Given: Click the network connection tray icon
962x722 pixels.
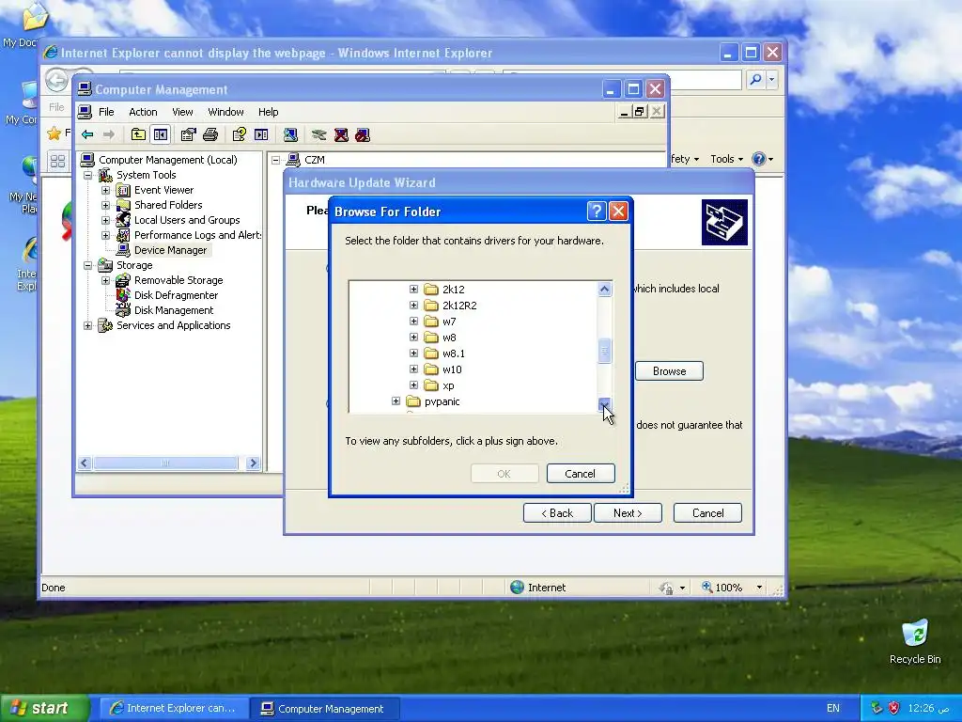Looking at the screenshot, I should (x=877, y=708).
